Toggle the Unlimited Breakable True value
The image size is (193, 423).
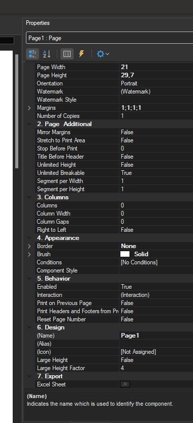pyautogui.click(x=156, y=173)
